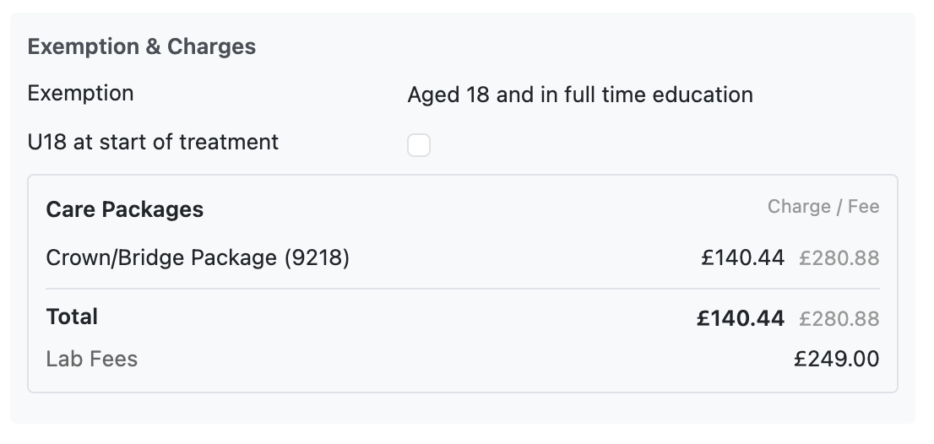
Task: Select the Crown/Bridge Package (9218) row
Action: tap(198, 257)
